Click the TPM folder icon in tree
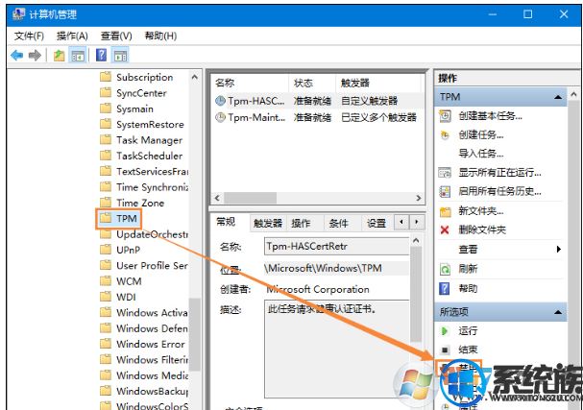Screen dimensions: 583x410 coord(106,218)
